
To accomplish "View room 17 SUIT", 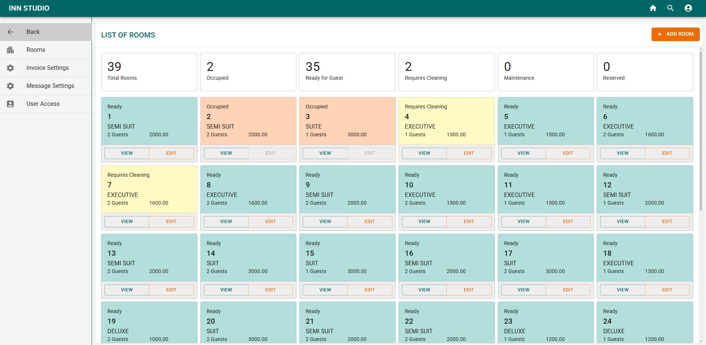I will click(x=523, y=290).
